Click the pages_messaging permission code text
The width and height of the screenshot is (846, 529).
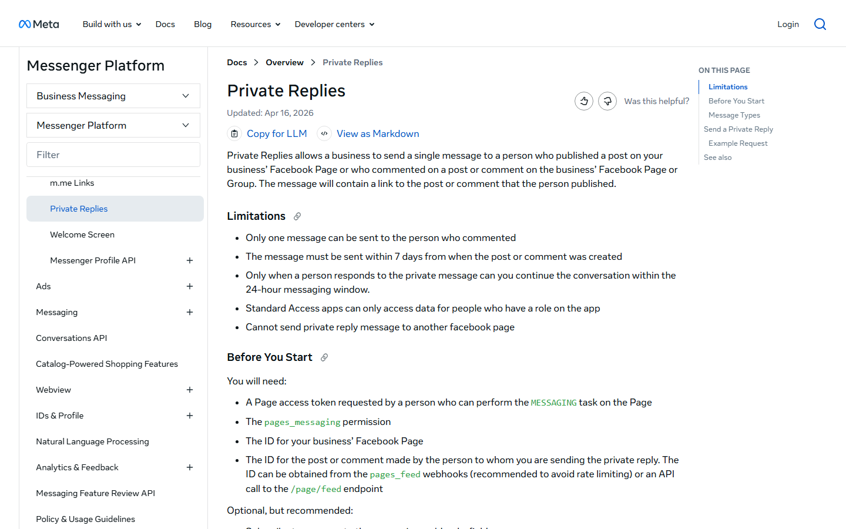click(x=303, y=422)
